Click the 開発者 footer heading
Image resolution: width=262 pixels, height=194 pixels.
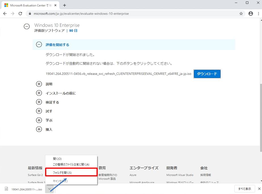(x=172, y=168)
